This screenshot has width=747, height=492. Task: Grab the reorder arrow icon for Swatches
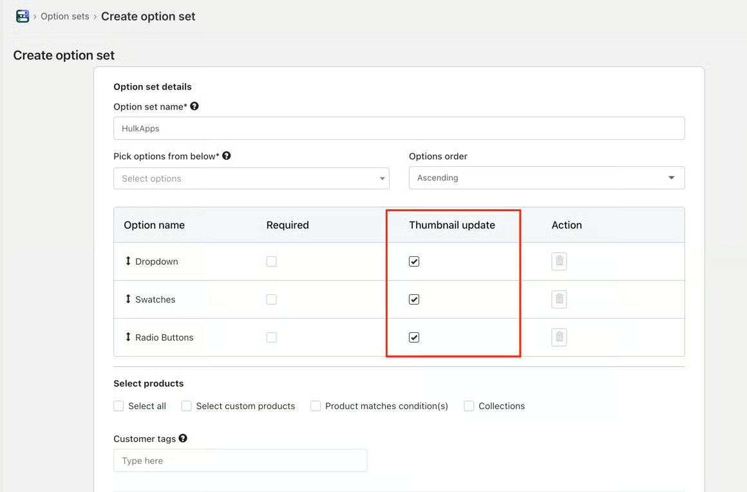tap(128, 299)
